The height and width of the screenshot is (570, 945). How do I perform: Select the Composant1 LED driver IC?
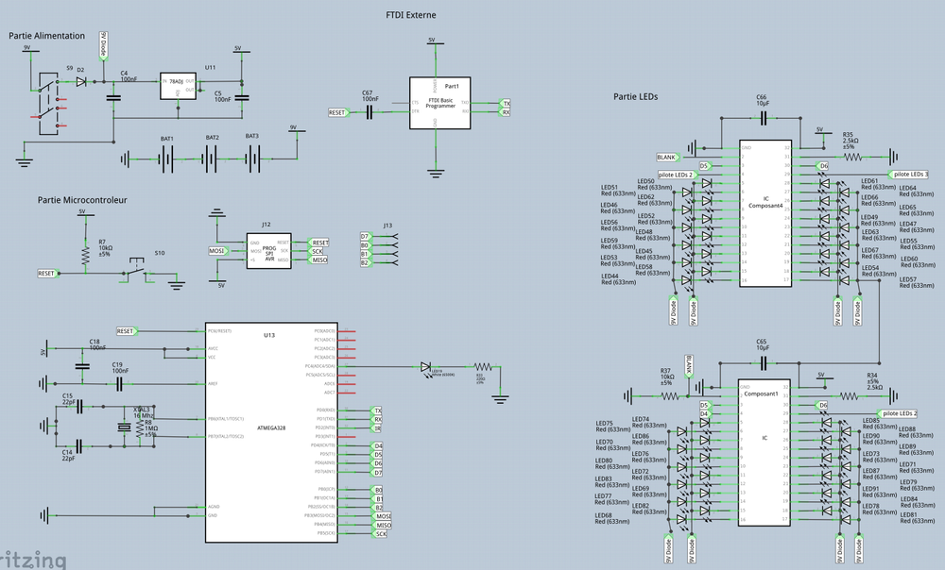coord(765,453)
